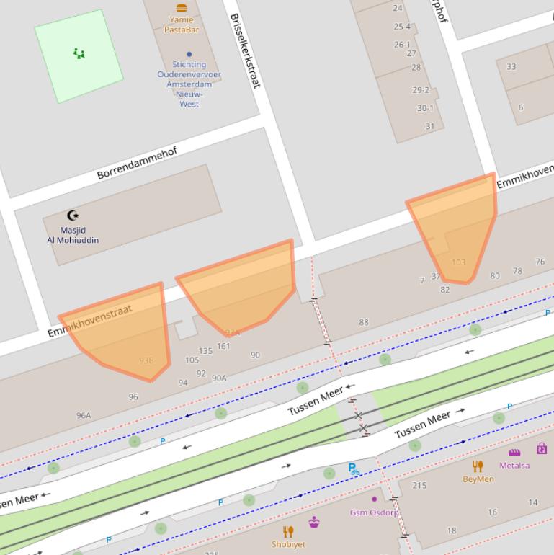Image resolution: width=554 pixels, height=555 pixels.
Task: Select the Masjid Al Mohiuddin mosque icon
Action: (x=73, y=215)
